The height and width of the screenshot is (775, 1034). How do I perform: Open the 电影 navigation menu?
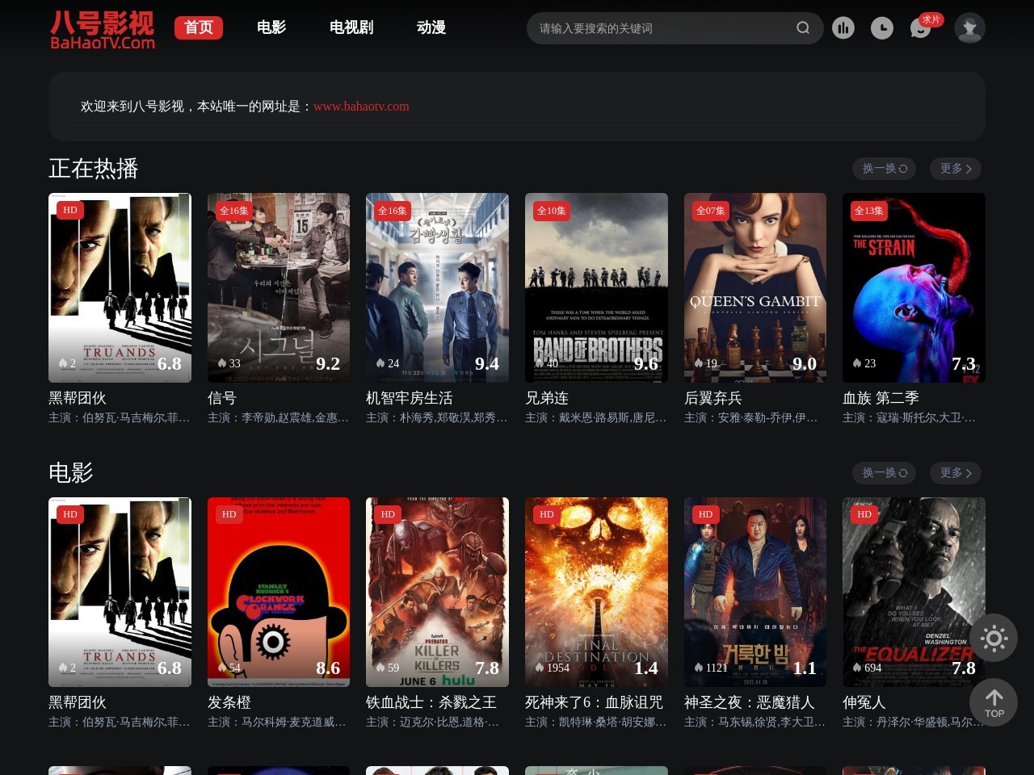(x=271, y=27)
